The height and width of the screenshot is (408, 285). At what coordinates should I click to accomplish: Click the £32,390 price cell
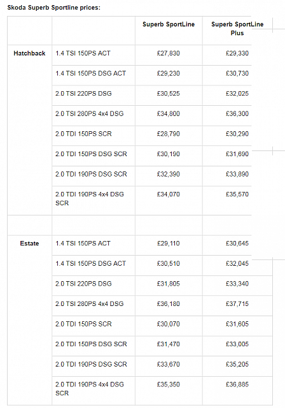click(x=168, y=174)
